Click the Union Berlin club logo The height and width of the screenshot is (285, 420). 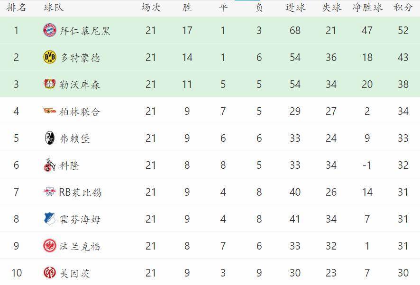[50, 111]
